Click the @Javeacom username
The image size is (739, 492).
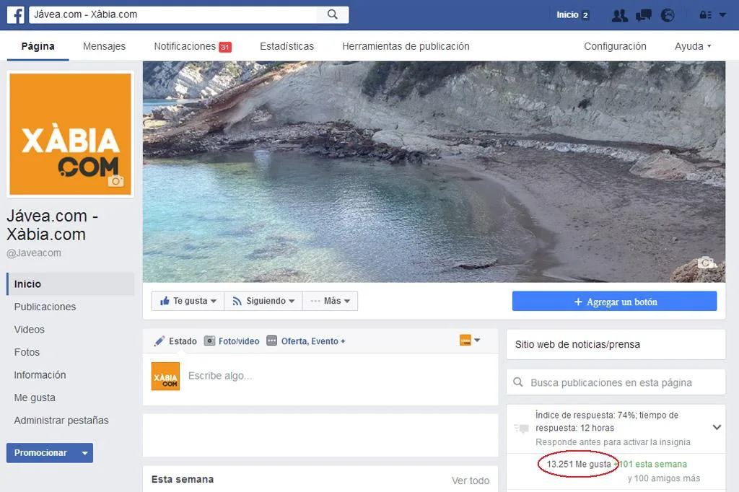(34, 252)
